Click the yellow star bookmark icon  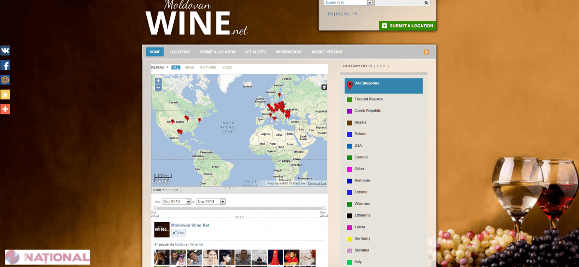click(5, 95)
